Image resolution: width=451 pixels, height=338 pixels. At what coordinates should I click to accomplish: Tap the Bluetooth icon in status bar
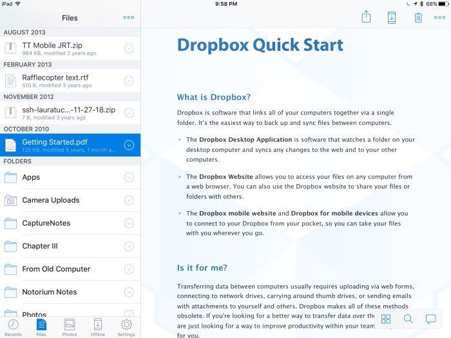coord(421,4)
